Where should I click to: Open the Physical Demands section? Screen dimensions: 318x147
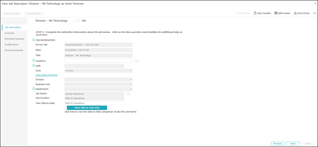point(14,50)
